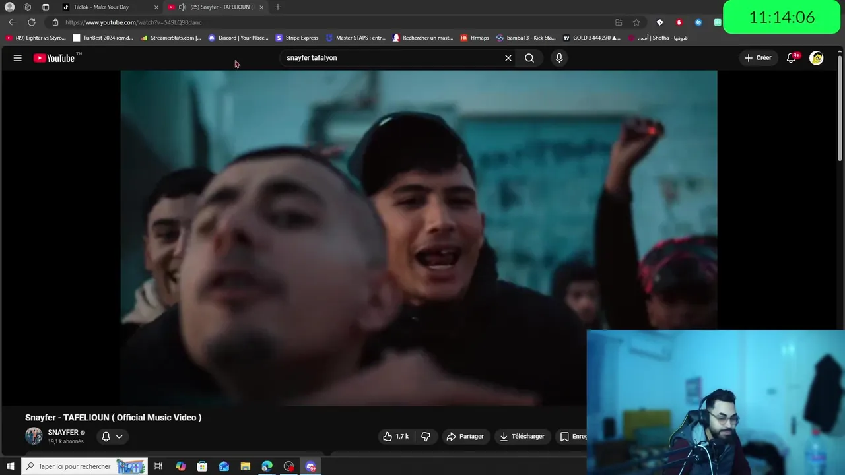Viewport: 845px width, 475px height.
Task: Open the YouTube hamburger guide menu
Action: [18, 58]
